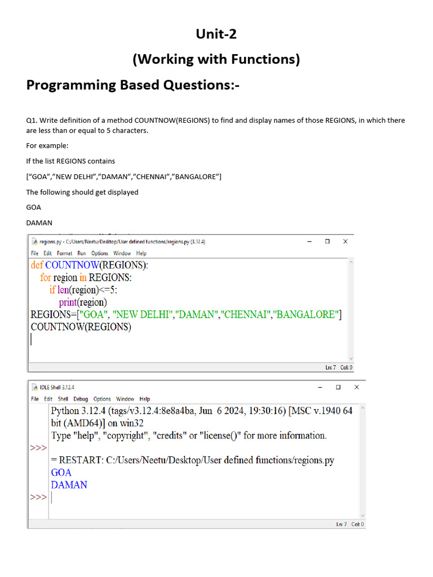The height and width of the screenshot is (577, 433).
Task: Click the shell prompt input after DAMAN
Action: click(204, 498)
